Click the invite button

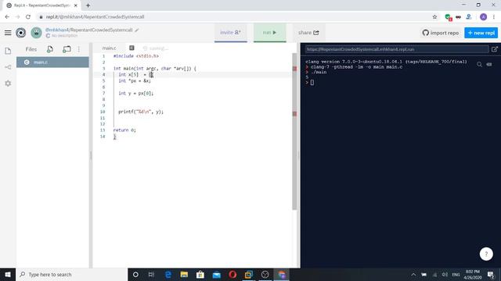pyautogui.click(x=231, y=33)
